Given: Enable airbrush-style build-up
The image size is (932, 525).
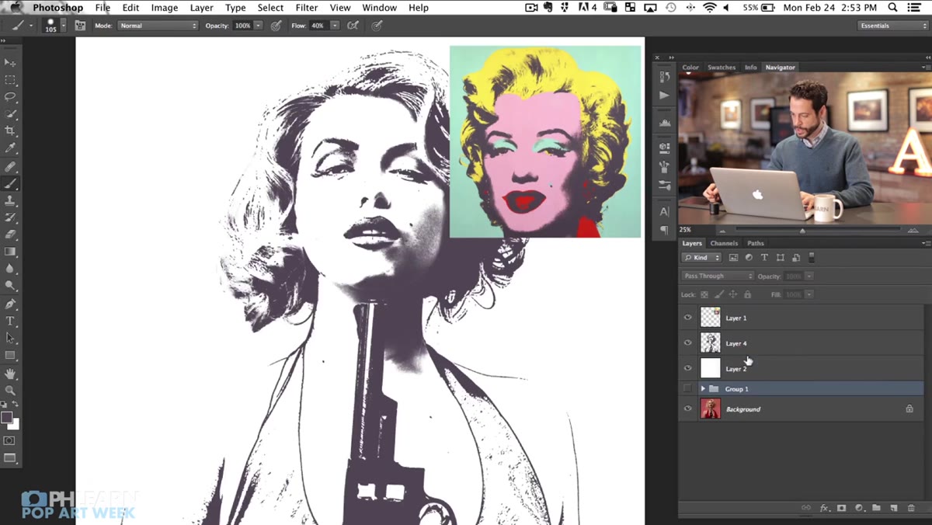Looking at the screenshot, I should pos(353,26).
